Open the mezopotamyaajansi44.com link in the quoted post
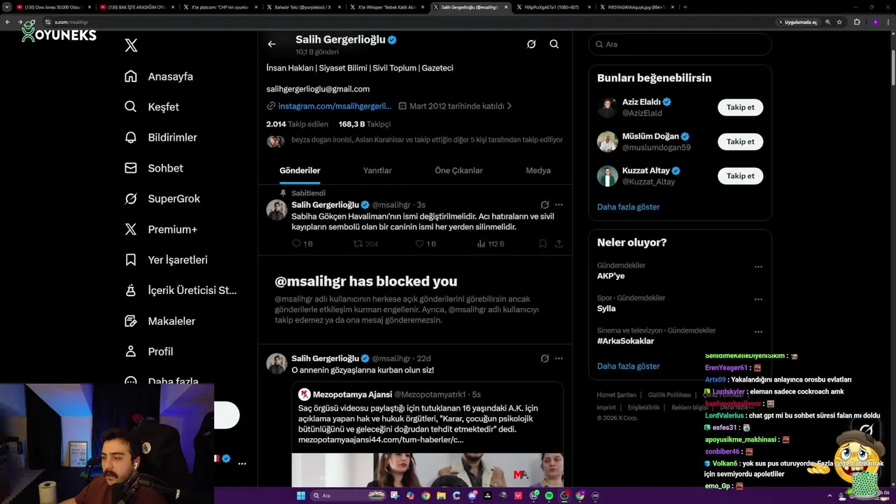 381,440
